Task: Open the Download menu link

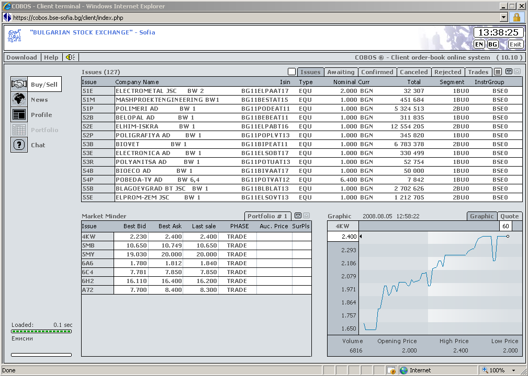Action: pyautogui.click(x=21, y=57)
